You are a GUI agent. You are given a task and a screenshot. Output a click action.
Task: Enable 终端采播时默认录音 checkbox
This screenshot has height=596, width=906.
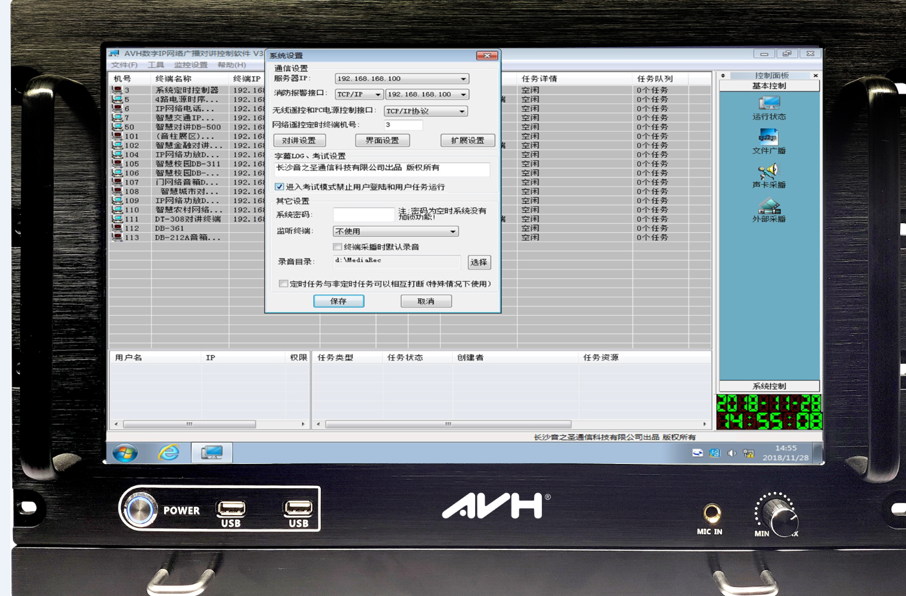(x=337, y=247)
